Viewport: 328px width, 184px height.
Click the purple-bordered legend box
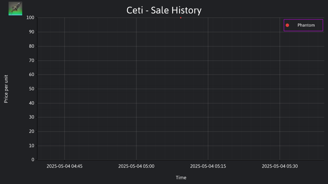click(x=303, y=25)
